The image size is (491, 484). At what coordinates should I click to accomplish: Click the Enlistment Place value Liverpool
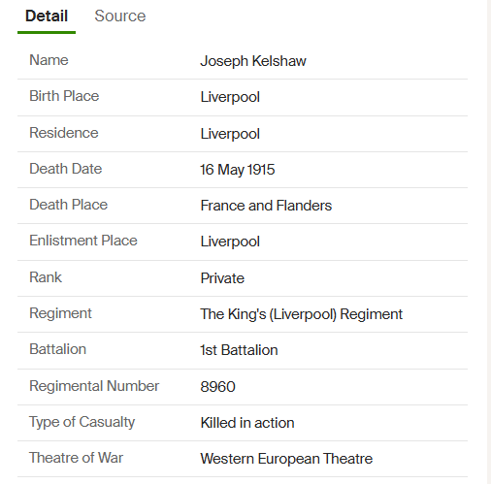tap(230, 242)
